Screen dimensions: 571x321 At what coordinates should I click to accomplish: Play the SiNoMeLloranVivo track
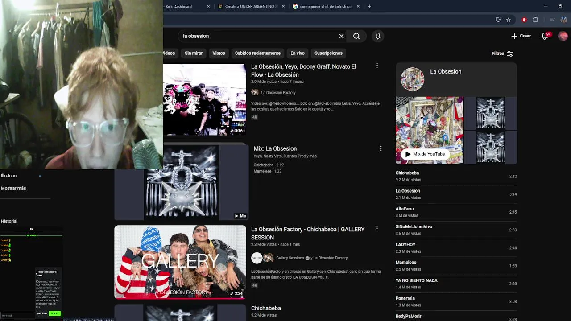point(456,230)
